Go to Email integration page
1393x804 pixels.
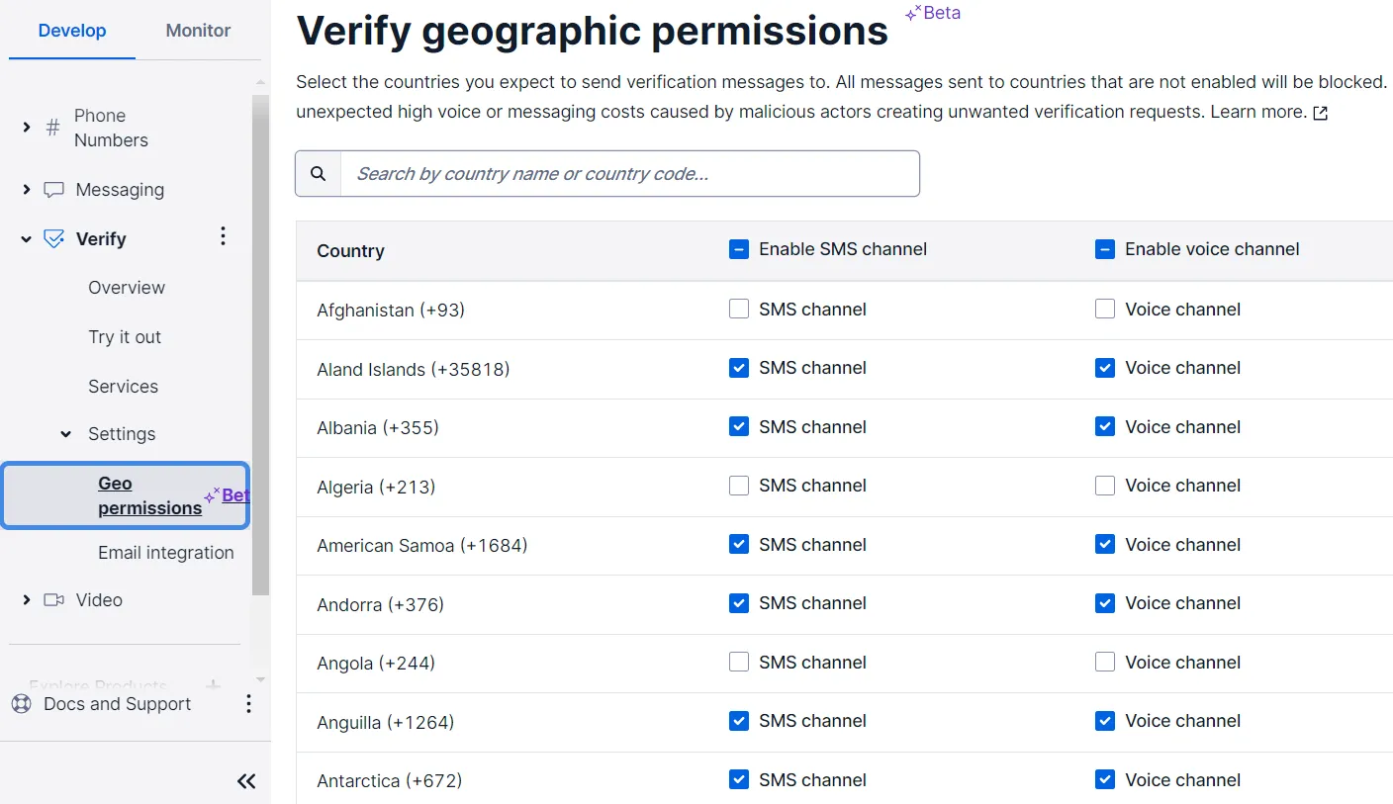(x=165, y=553)
